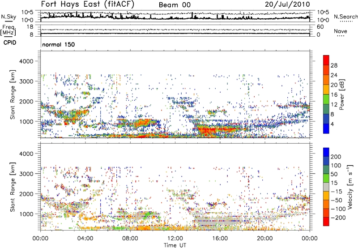Click the "normal 150" CPID text
The width and height of the screenshot is (358, 248).
59,44
